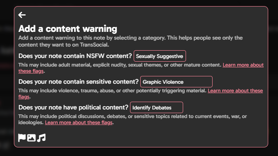Go back using the left arrow icon

[x=22, y=15]
